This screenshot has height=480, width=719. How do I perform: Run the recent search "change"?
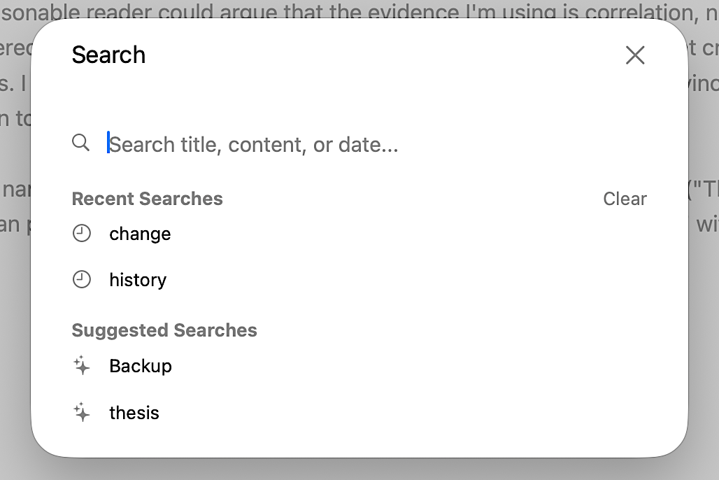point(140,233)
